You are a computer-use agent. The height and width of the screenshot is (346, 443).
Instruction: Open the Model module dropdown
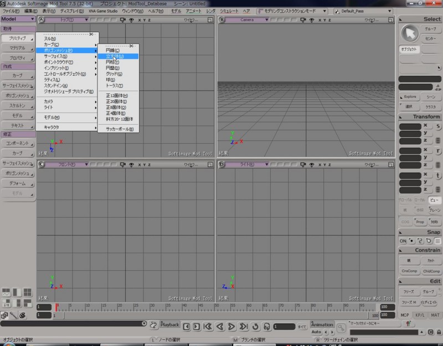tap(18, 19)
